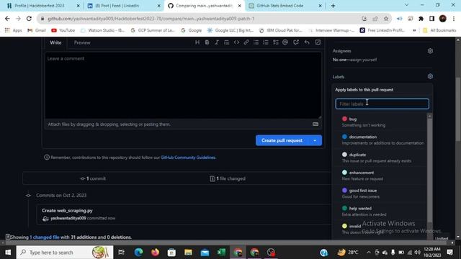Insert a task list from the toolbar
This screenshot has height=259, width=461.
click(275, 42)
